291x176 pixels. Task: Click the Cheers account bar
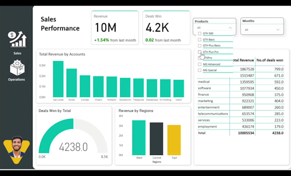coord(98,87)
